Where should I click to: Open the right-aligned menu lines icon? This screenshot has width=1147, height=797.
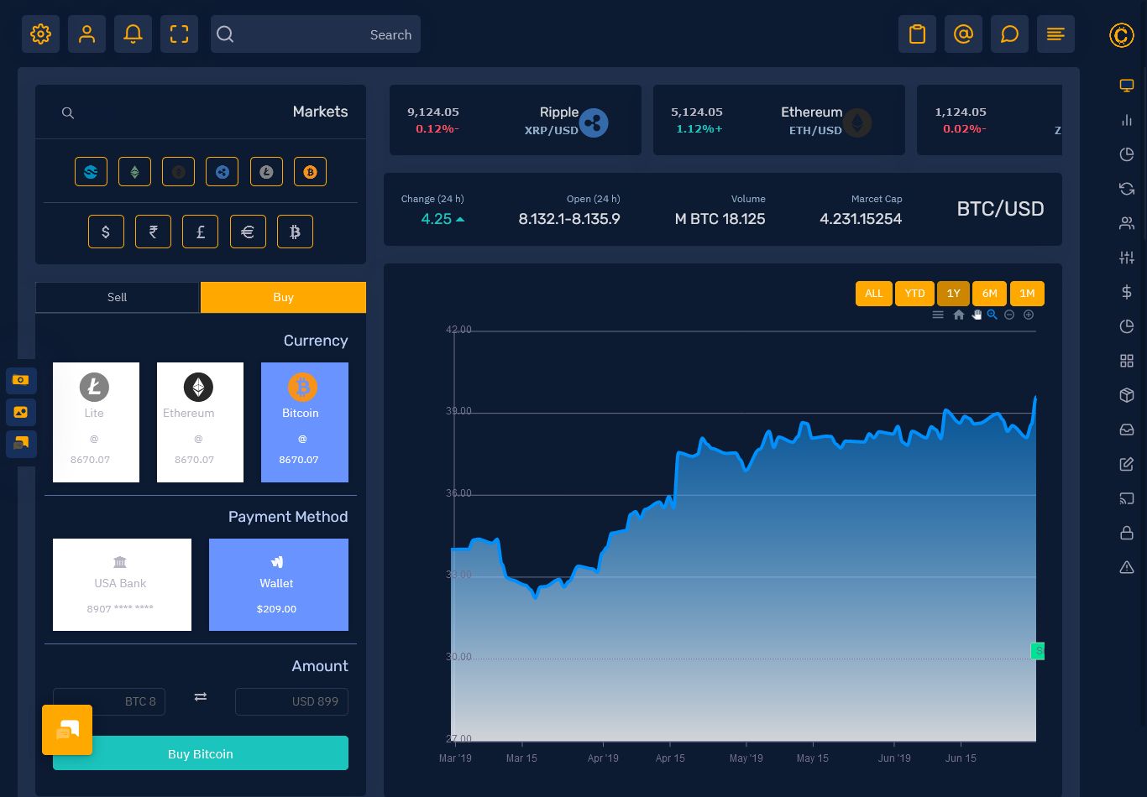[x=1055, y=34]
